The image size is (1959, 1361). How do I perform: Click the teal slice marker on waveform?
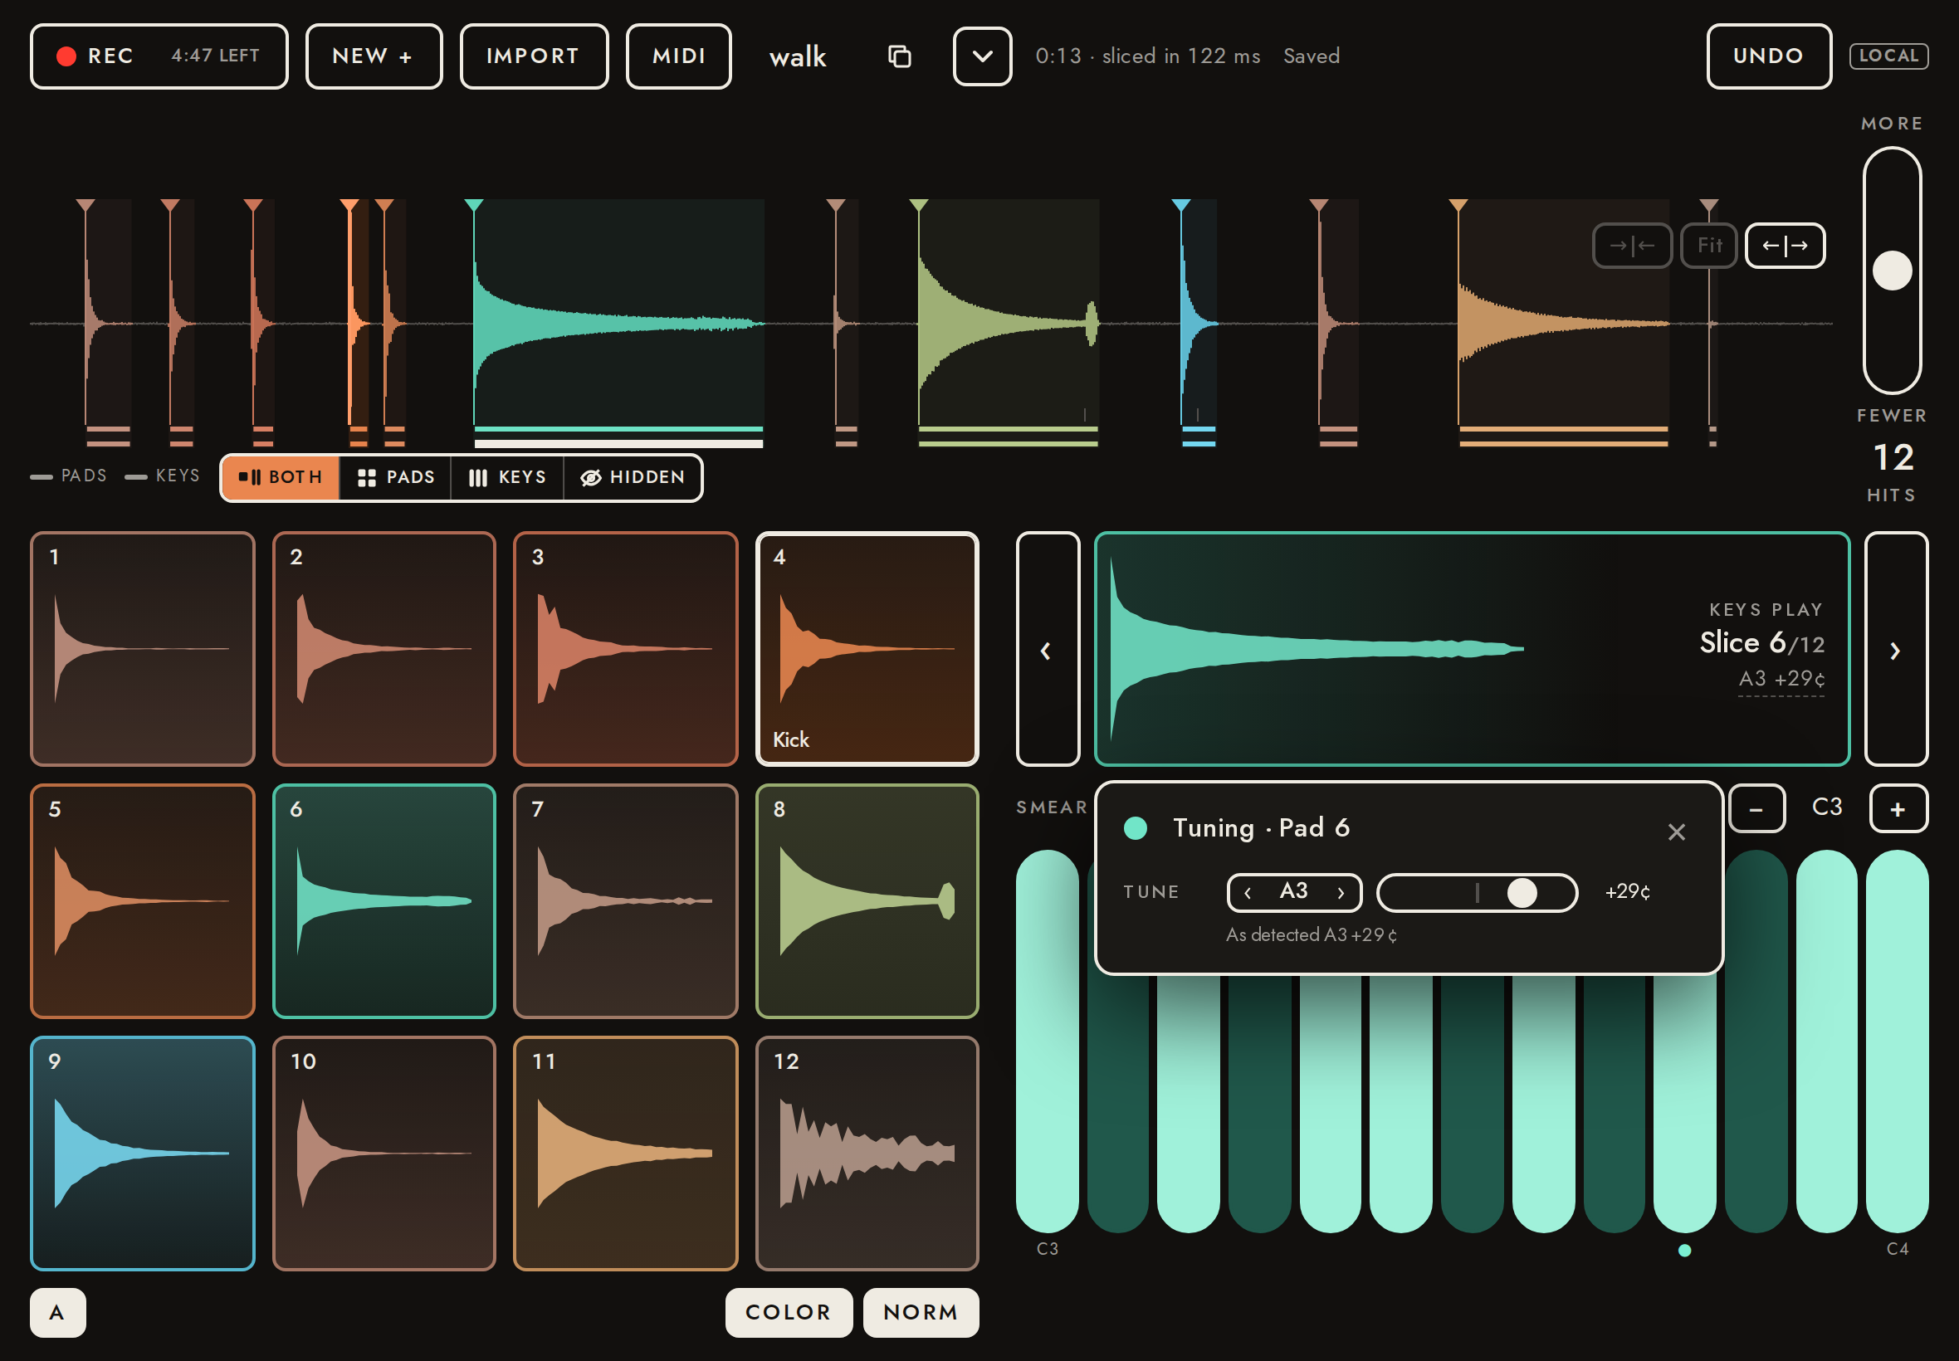pyautogui.click(x=474, y=206)
